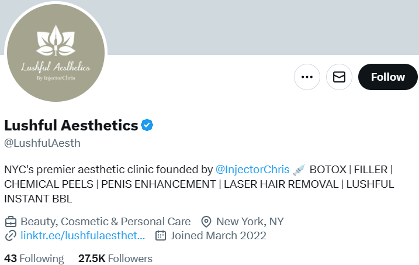Click the syringe emoji in bio
419x265 pixels.
(299, 170)
